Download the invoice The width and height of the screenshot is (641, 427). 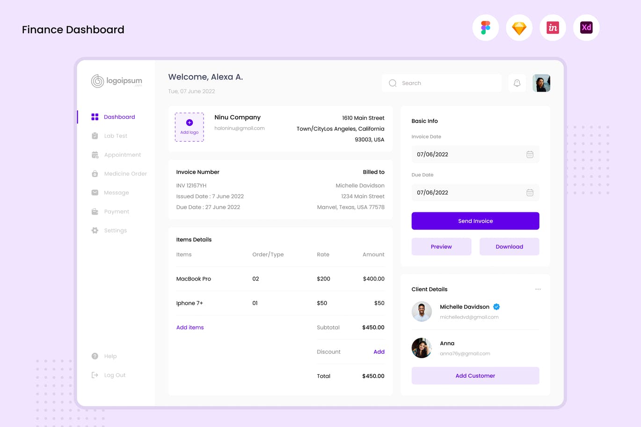click(510, 246)
